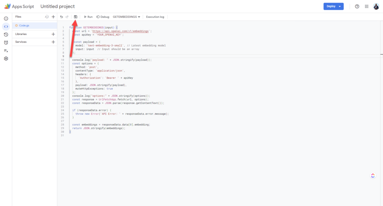Open the Help question mark icon

357,6
